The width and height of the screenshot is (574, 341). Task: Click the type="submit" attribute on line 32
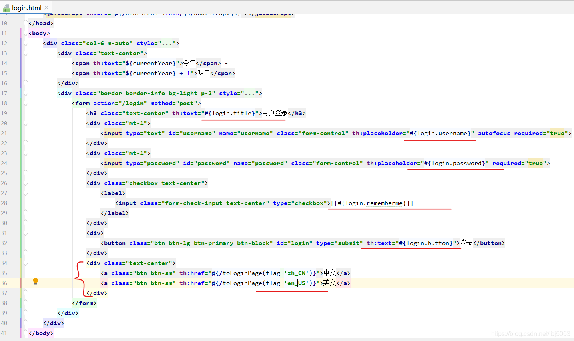point(339,243)
